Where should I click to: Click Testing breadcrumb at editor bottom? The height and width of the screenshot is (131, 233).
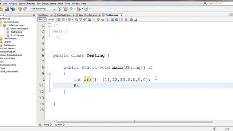click(46, 124)
